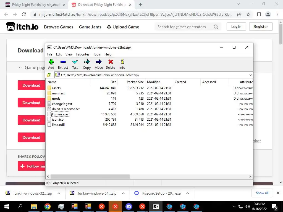Click the Register button

click(x=261, y=26)
